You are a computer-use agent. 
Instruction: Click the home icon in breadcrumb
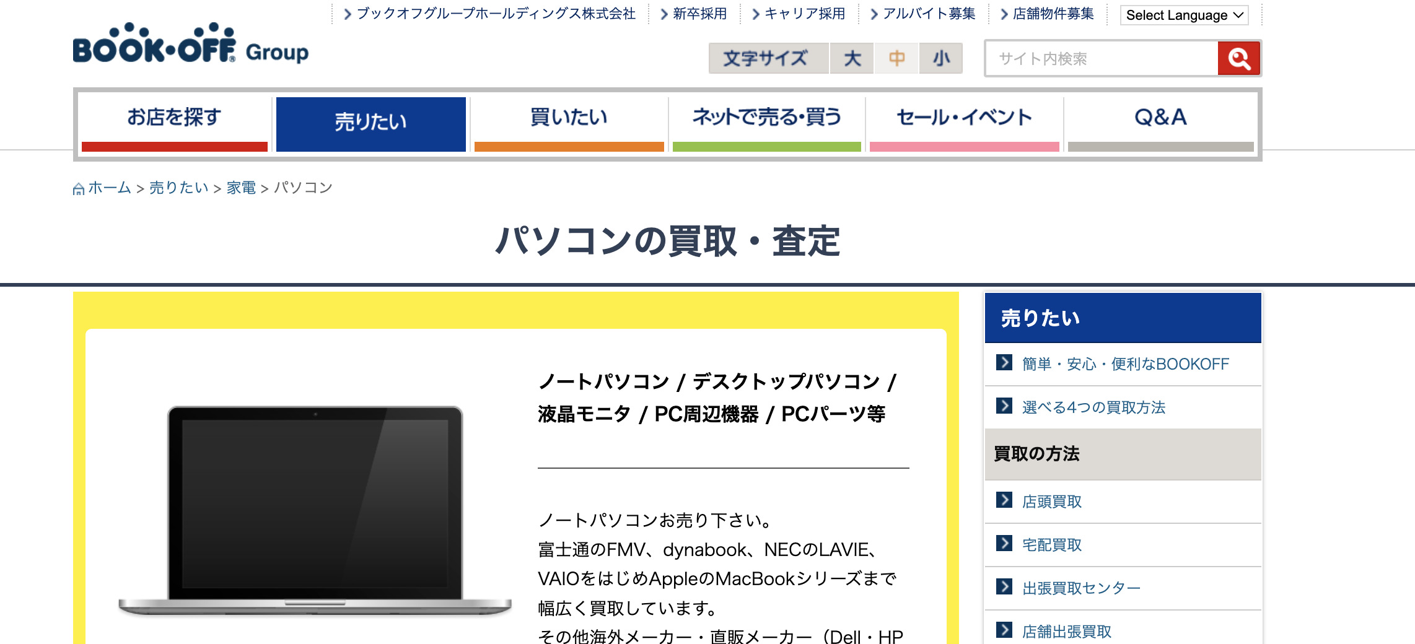coord(79,189)
